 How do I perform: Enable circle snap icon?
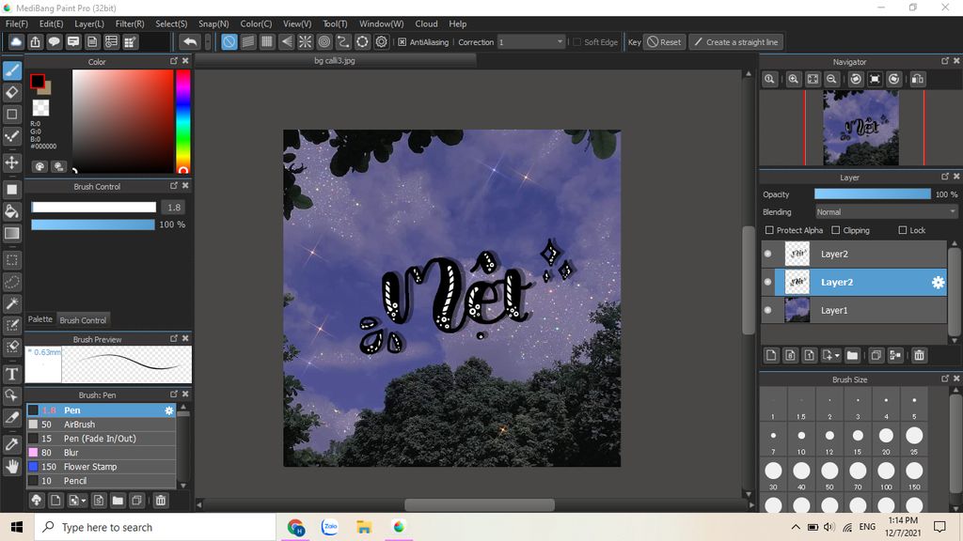point(324,41)
